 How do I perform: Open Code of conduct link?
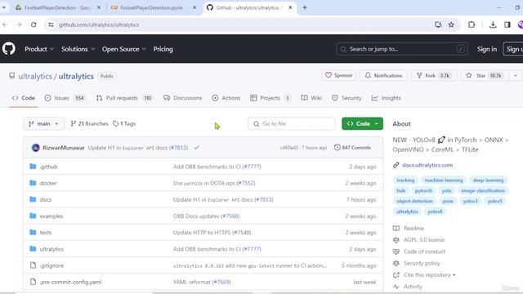click(424, 252)
